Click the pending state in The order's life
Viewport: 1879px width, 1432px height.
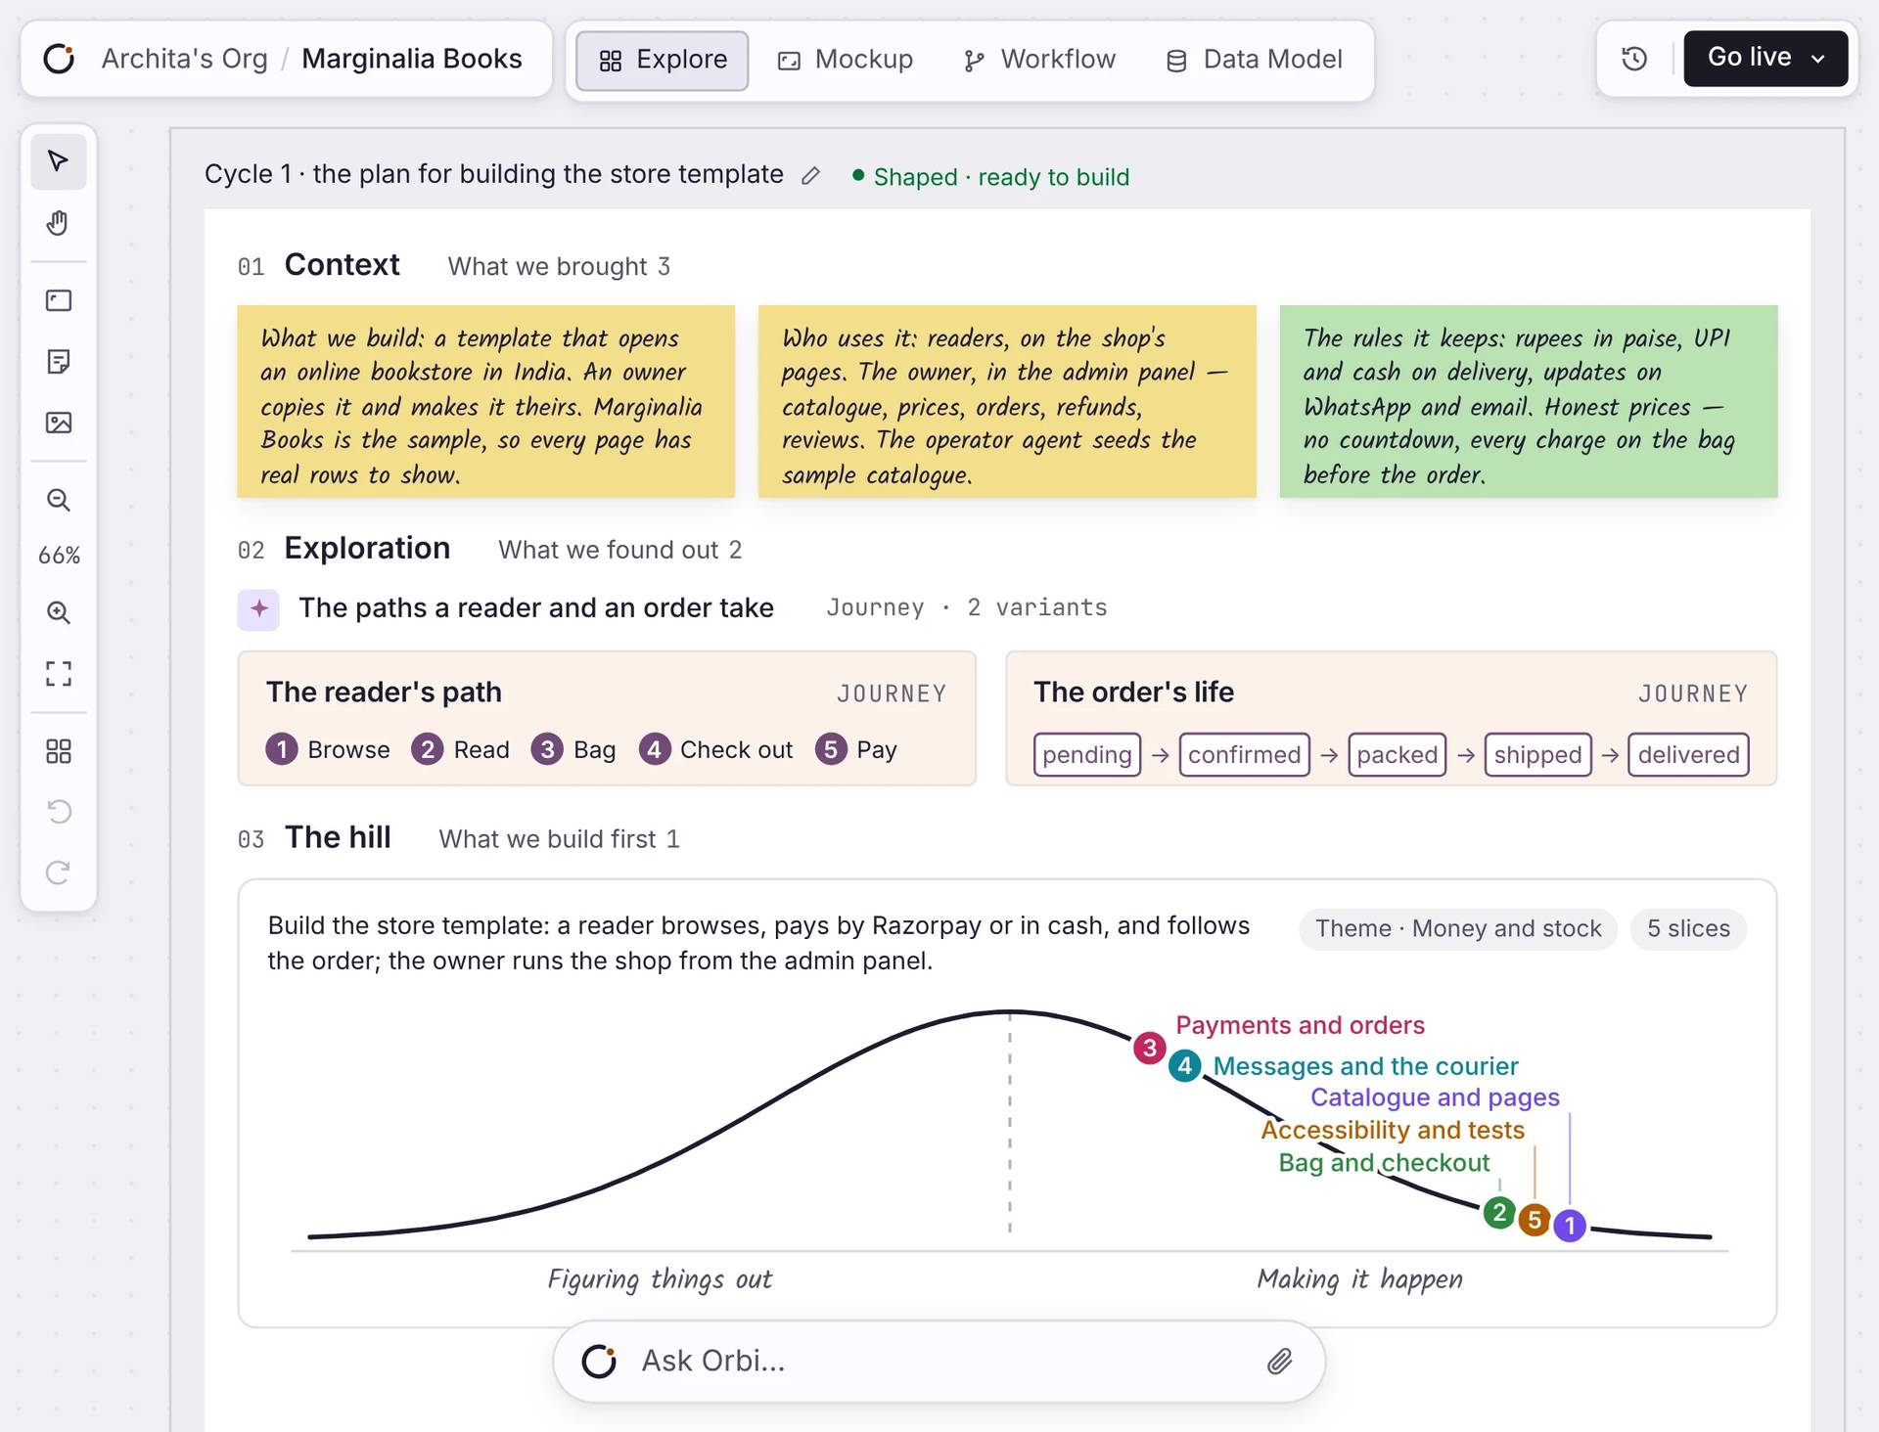1087,754
